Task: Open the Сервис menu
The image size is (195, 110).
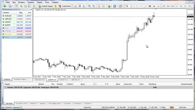Action: click(x=40, y=2)
